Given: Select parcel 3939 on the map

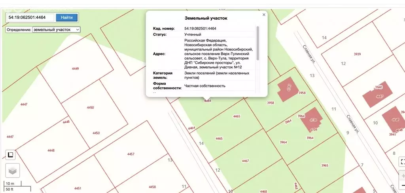Looking at the screenshot, I should [358, 54].
